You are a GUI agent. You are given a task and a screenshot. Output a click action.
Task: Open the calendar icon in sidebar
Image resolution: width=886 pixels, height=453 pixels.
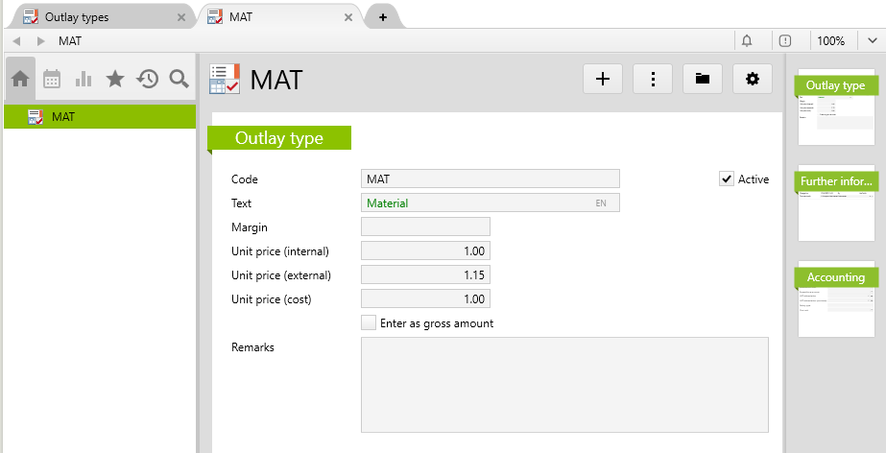point(52,80)
